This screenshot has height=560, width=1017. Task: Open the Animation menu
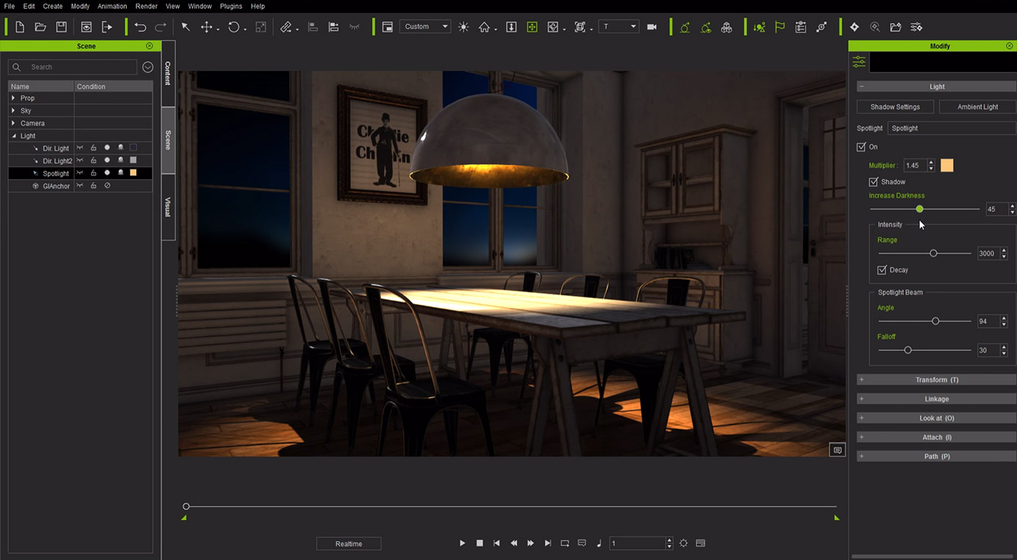pos(112,6)
